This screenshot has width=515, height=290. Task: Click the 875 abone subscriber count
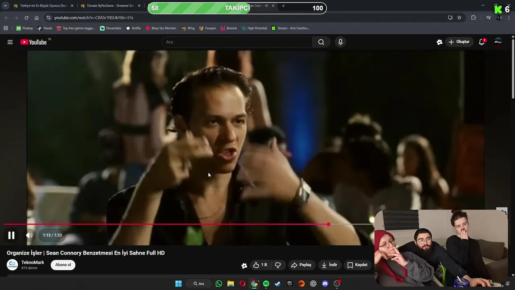[29, 268]
